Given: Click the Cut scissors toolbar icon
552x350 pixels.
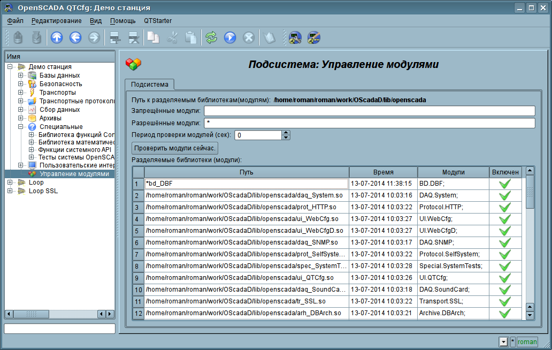Looking at the screenshot, I should click(172, 37).
